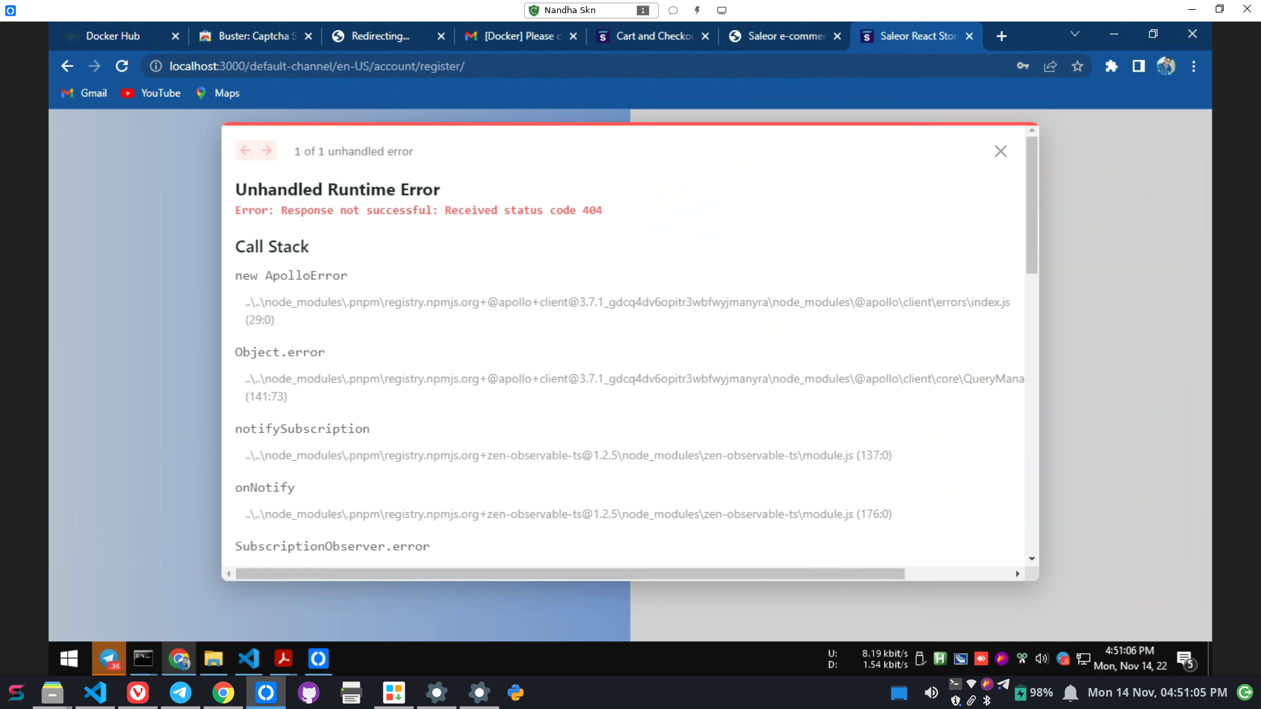
Task: Switch to the Saleor e-commerce tab
Action: [785, 36]
